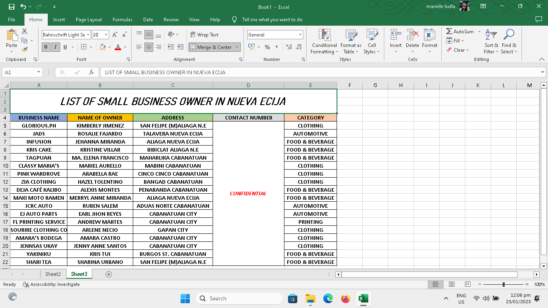Click the Delete cells icon
Screen dimensions: 548x308
412,35
